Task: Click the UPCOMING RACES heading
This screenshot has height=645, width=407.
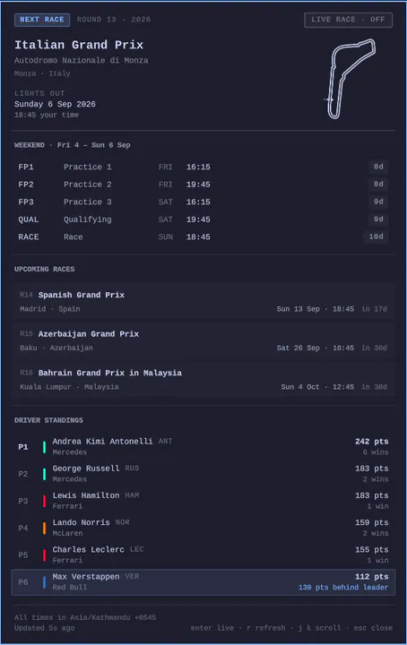Action: [x=45, y=269]
